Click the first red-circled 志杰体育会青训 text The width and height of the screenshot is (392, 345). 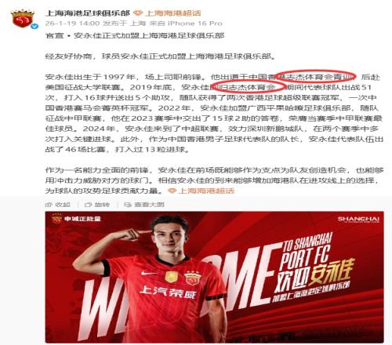tap(316, 77)
